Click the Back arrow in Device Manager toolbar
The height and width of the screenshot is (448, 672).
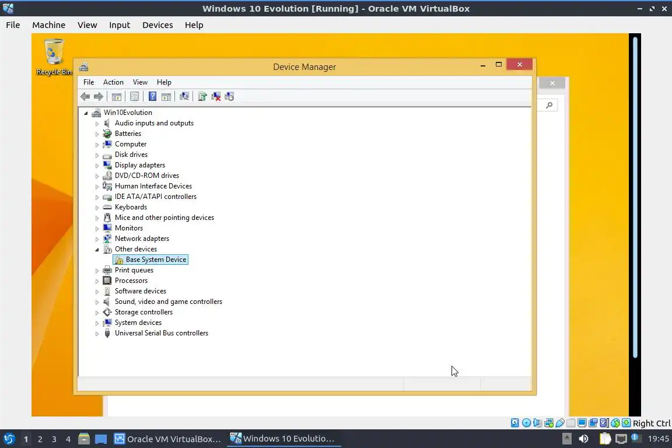click(x=85, y=96)
